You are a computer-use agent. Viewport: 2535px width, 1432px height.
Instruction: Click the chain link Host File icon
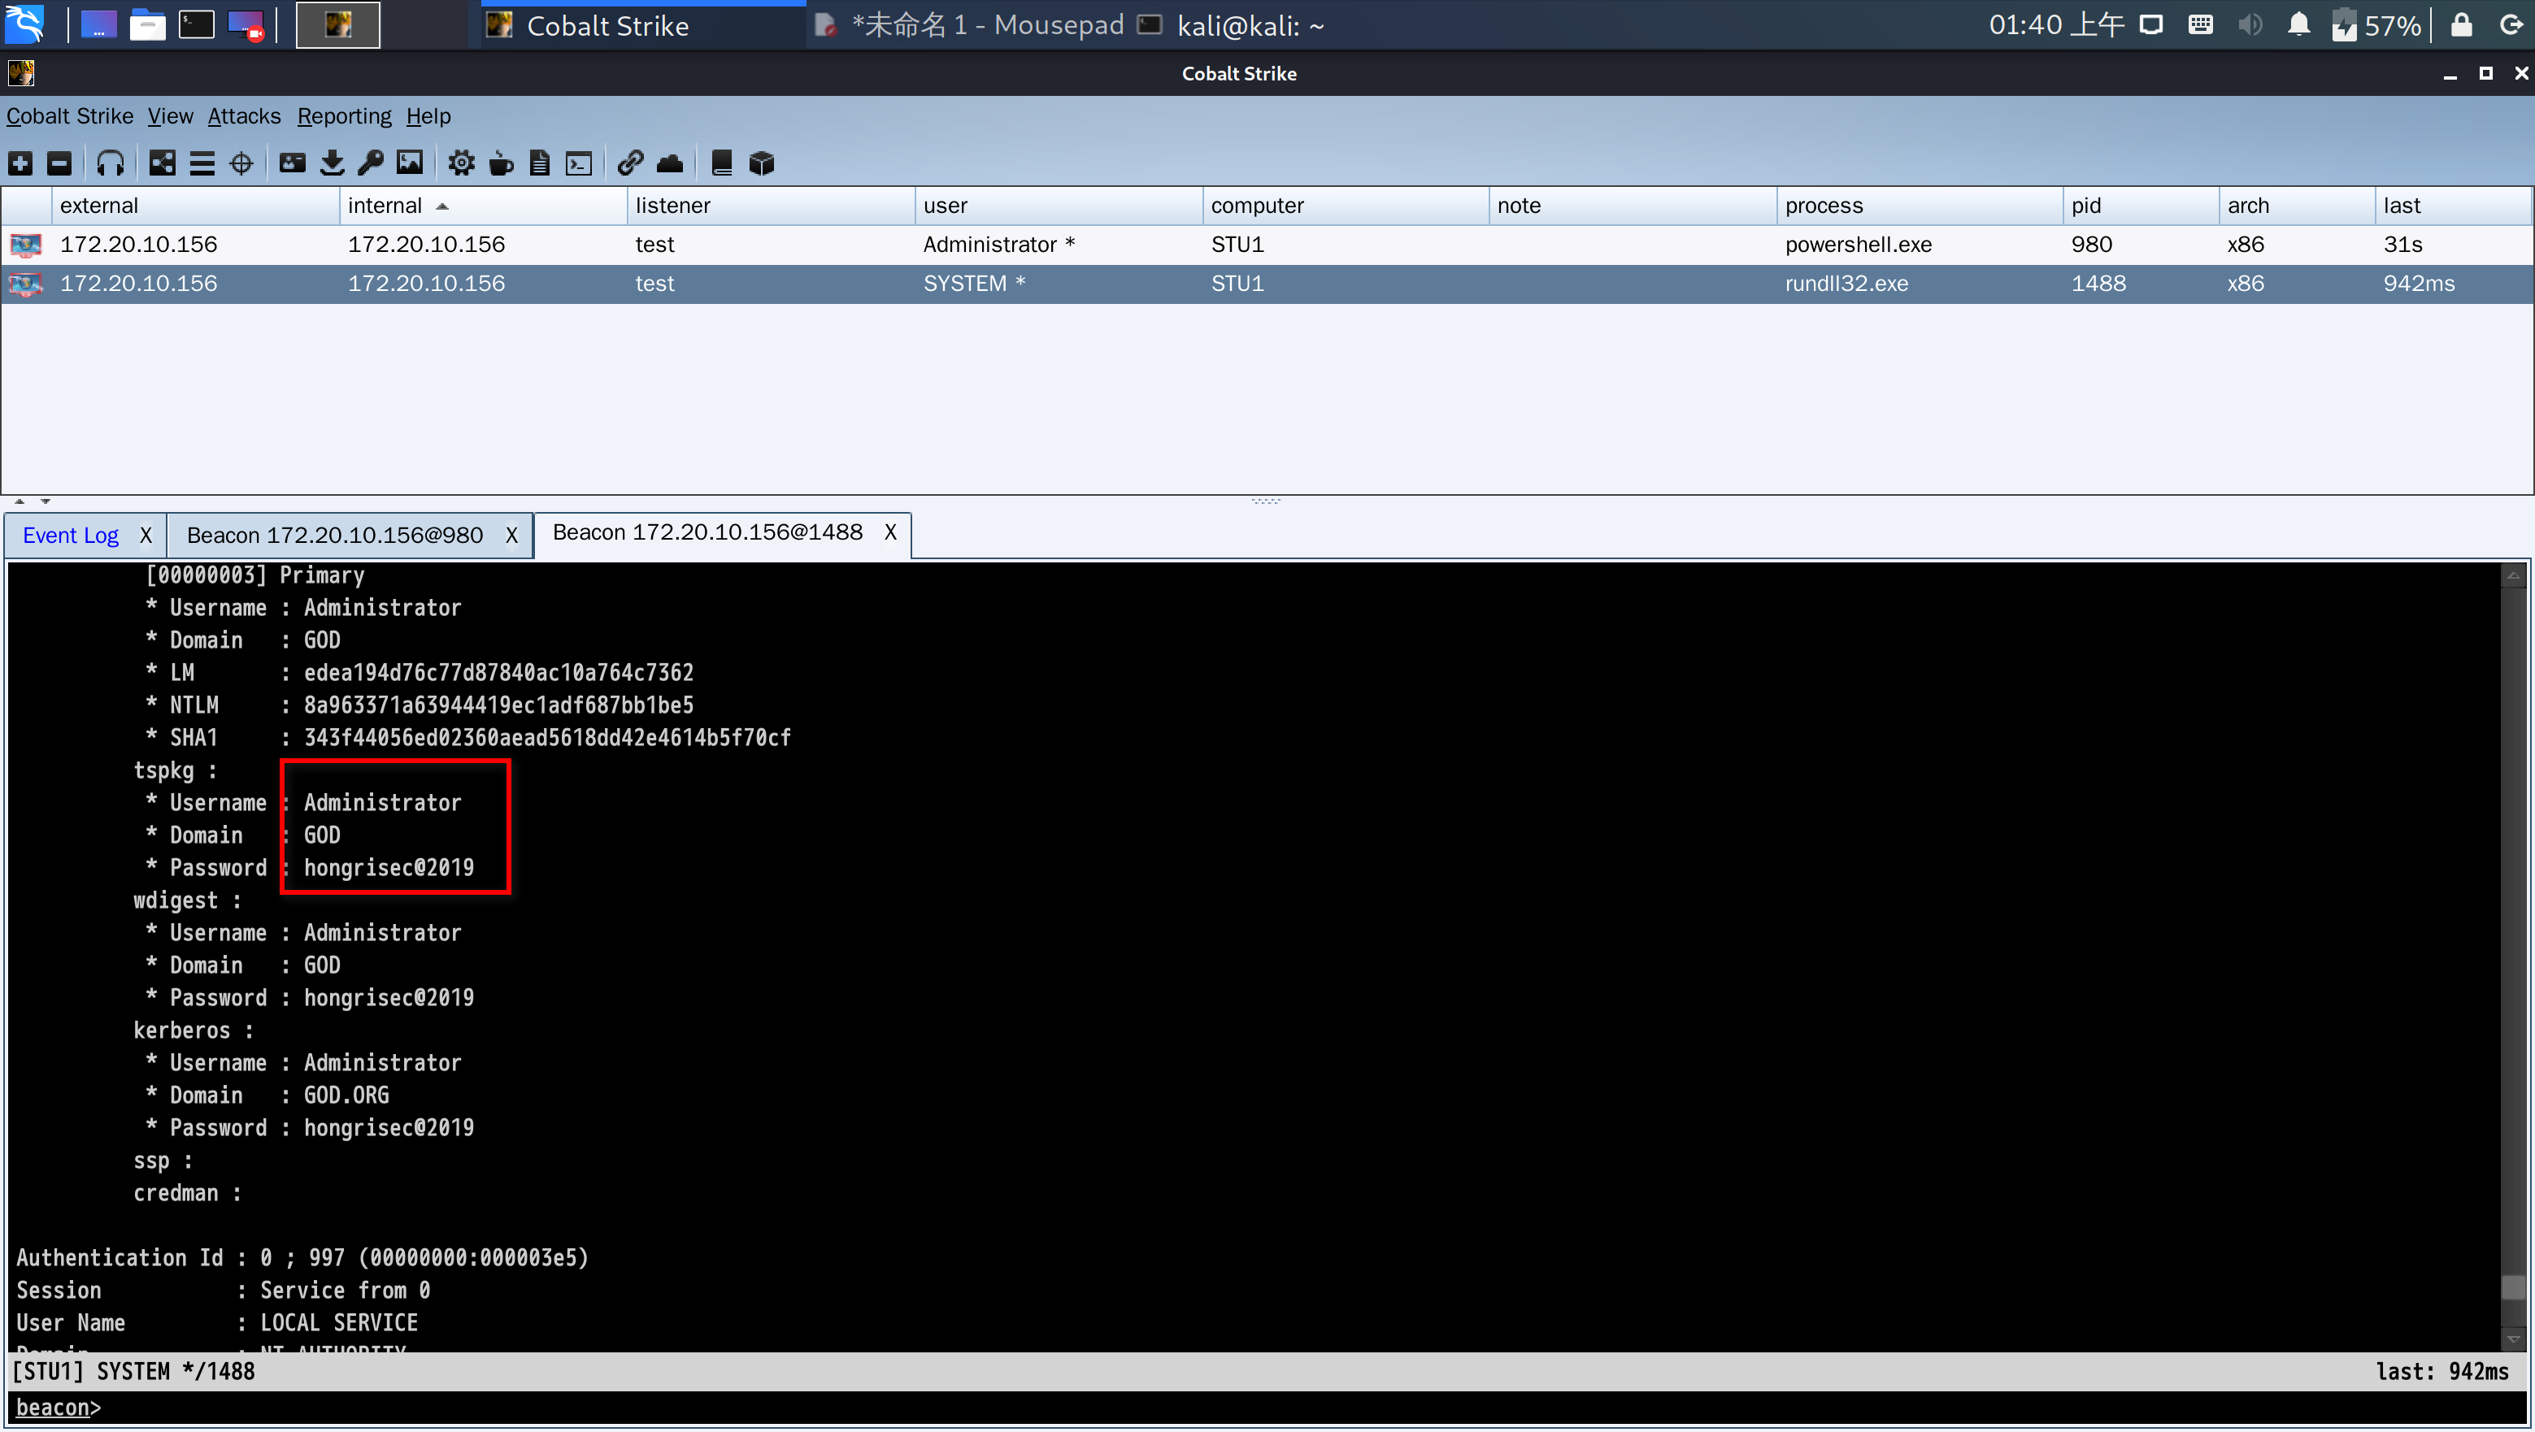coord(630,163)
